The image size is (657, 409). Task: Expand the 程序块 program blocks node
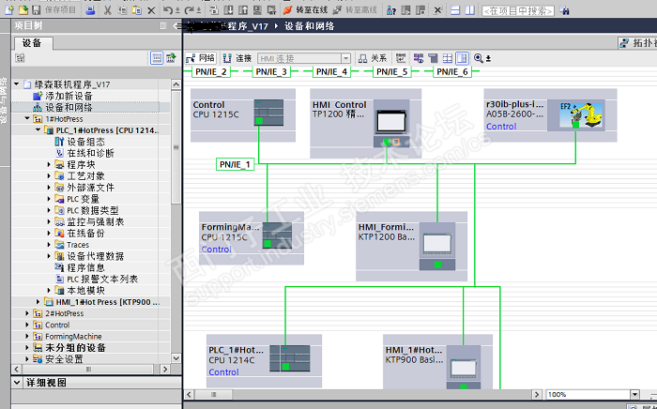pyautogui.click(x=49, y=165)
